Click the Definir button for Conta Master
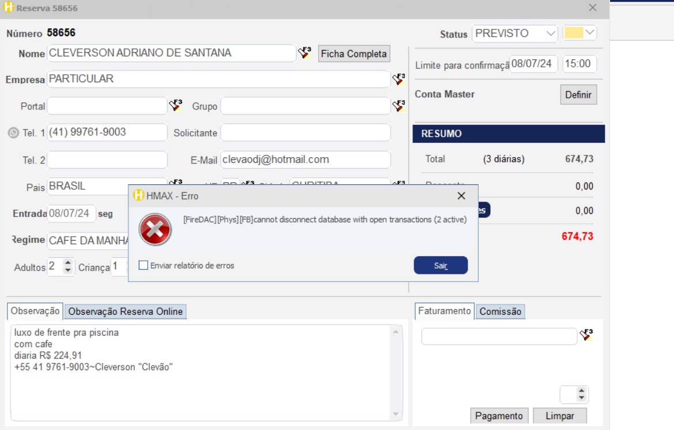The width and height of the screenshot is (674, 430). (x=578, y=95)
